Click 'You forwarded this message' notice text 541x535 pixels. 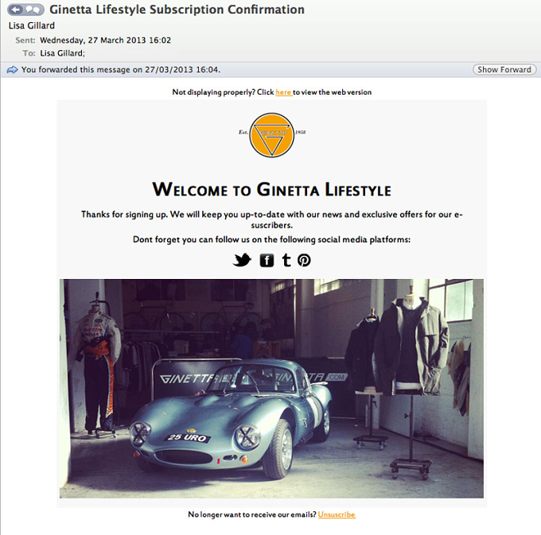tap(121, 70)
